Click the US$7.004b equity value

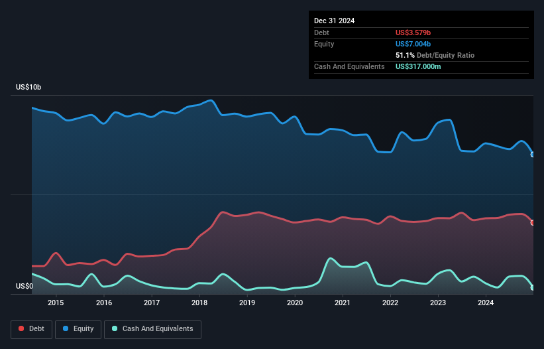click(413, 44)
